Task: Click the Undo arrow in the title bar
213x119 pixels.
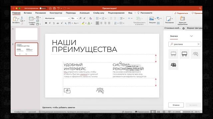Action: click(x=59, y=8)
